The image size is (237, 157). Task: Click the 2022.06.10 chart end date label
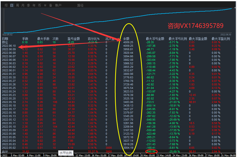pos(226,35)
